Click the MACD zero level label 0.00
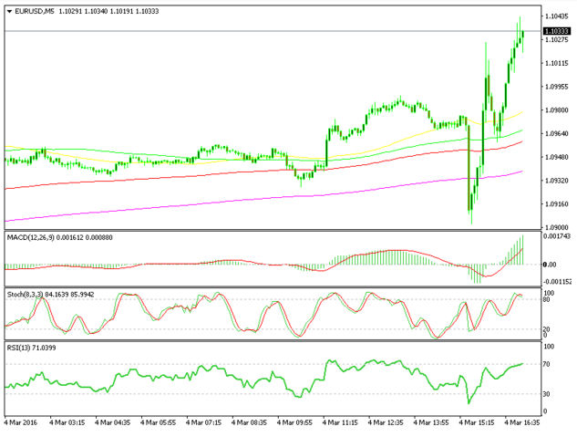The width and height of the screenshot is (577, 437). coord(550,265)
